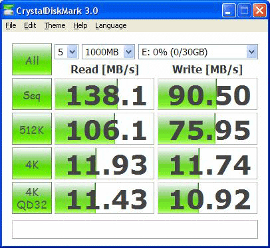Start the 512K benchmark test
This screenshot has width=270, height=248.
[x=32, y=129]
